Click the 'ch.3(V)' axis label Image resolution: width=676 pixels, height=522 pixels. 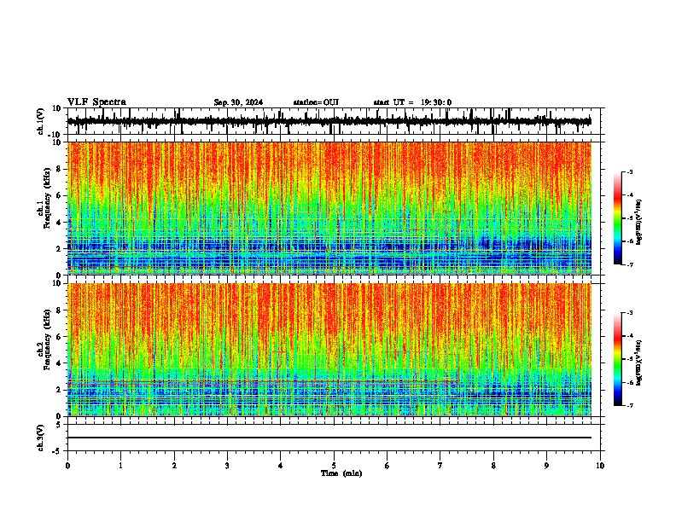[x=41, y=438]
